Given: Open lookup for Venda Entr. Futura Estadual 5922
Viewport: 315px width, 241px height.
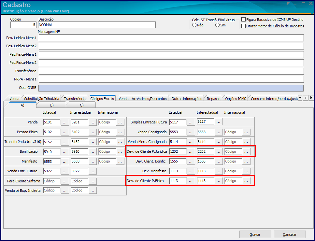Looking at the screenshot, I should click(64, 171).
